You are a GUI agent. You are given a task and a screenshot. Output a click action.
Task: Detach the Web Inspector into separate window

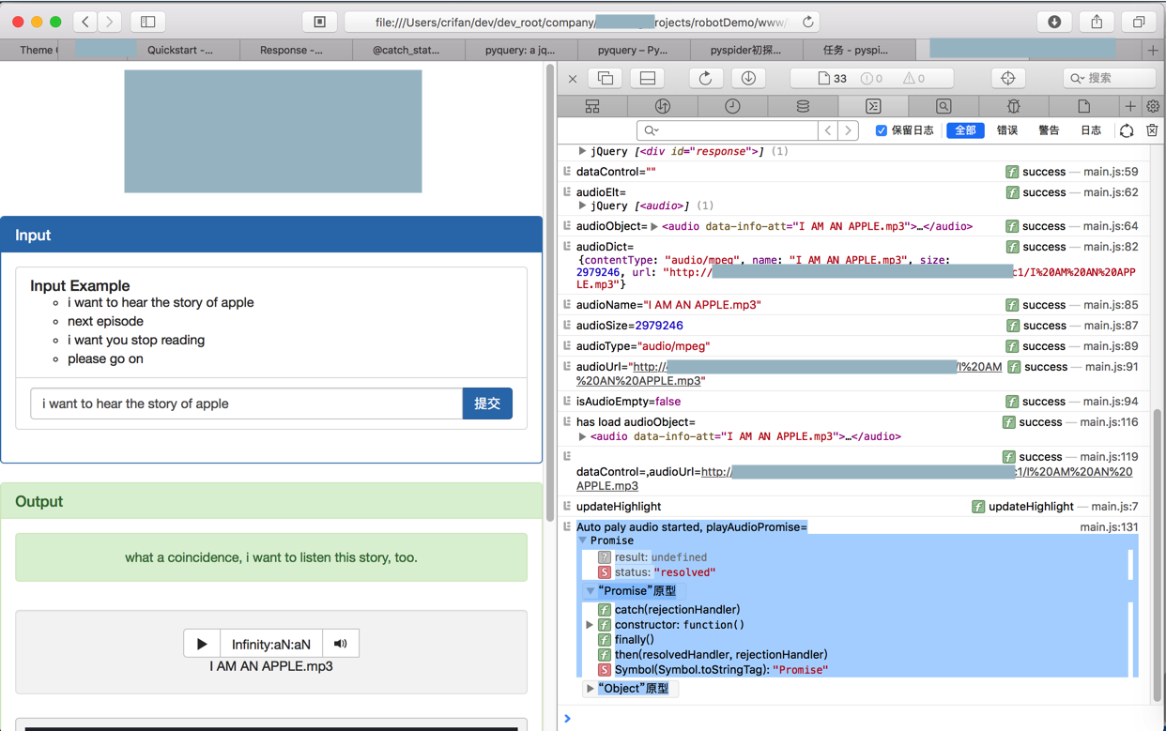(606, 78)
